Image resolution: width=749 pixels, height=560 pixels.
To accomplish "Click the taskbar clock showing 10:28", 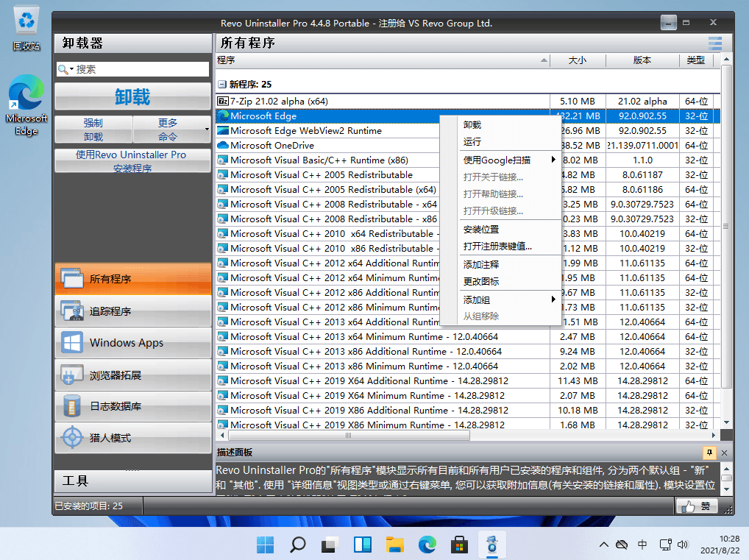I will [720, 545].
